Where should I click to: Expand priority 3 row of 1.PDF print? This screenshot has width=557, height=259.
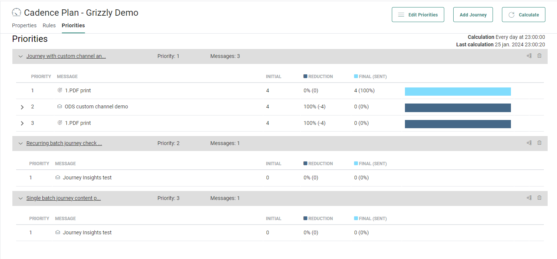pyautogui.click(x=22, y=123)
